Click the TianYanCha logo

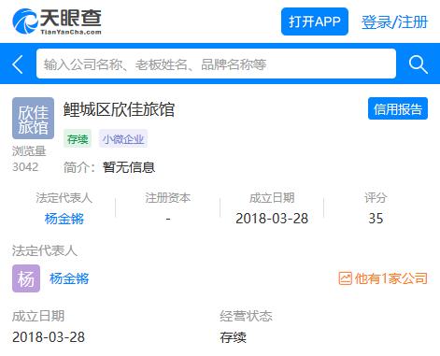[x=57, y=21]
